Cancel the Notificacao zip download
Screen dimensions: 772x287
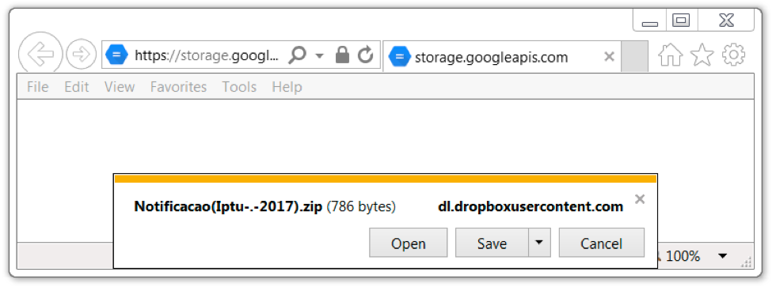pos(601,242)
